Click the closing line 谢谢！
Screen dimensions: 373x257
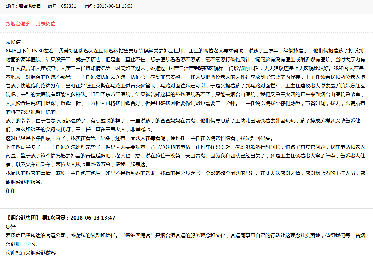tap(12, 191)
